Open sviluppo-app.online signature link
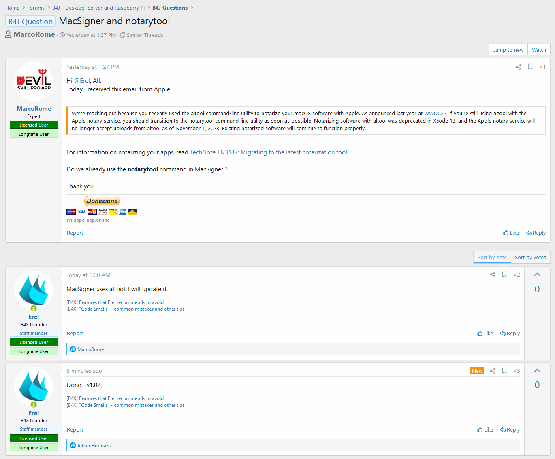555x459 pixels. coord(88,220)
